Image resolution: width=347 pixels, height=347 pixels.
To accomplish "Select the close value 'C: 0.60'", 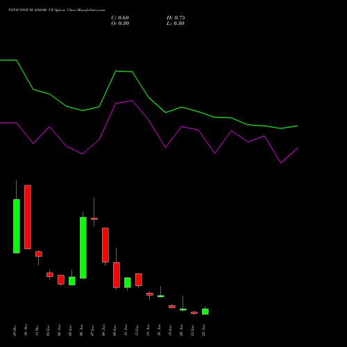I will 120,18.
